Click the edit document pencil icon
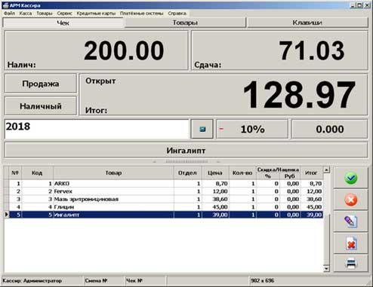Screen dimensions: 373x287 tap(350, 221)
